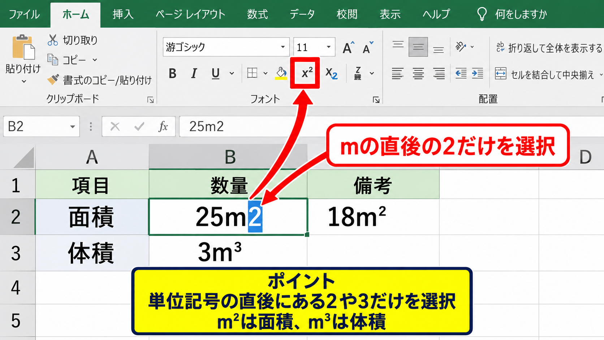Expand the underline style arrow
This screenshot has width=604, height=340.
click(x=232, y=73)
